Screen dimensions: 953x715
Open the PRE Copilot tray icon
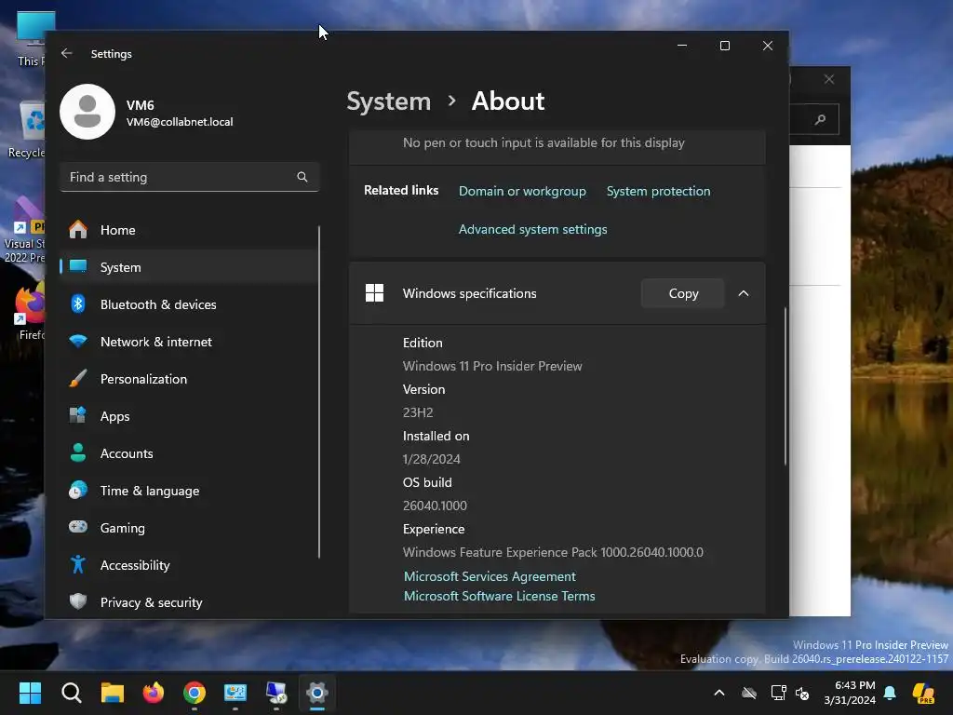tap(923, 693)
